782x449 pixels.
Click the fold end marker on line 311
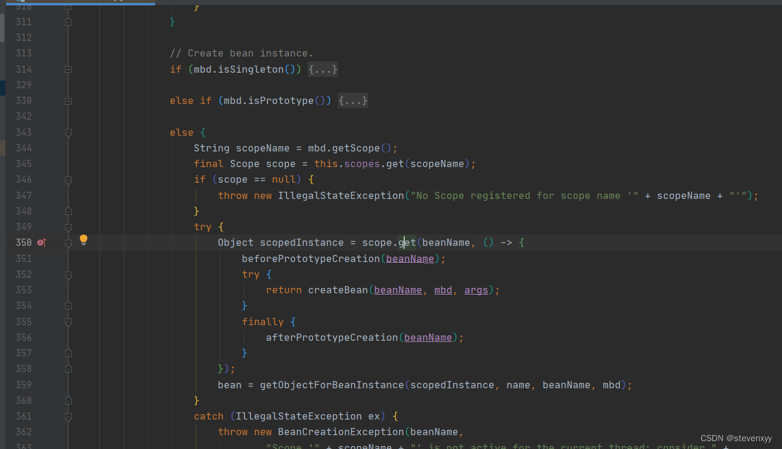(x=68, y=22)
